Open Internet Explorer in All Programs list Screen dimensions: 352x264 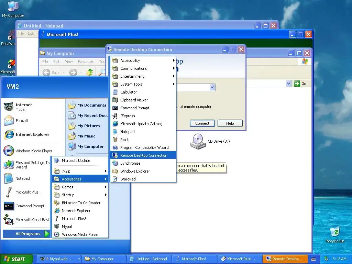80,211
